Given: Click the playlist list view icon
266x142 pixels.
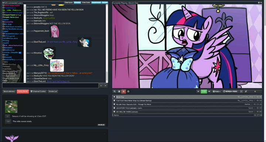Looking at the screenshot, I should point(119,91).
